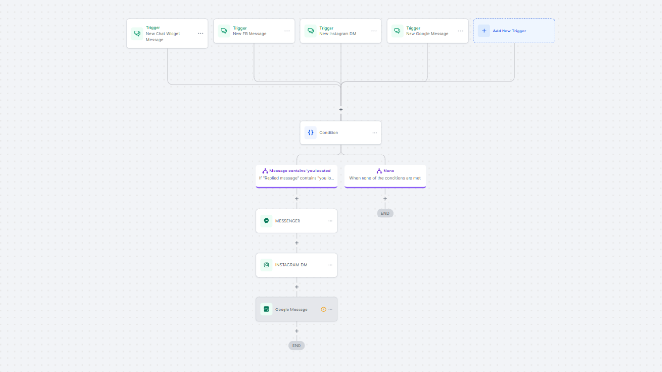This screenshot has width=662, height=372.
Task: Click the Add New Trigger button
Action: [x=514, y=31]
